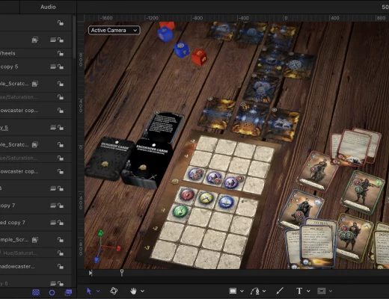Click the layers list vertical scrollbar
This screenshot has height=299, width=389.
74,37
